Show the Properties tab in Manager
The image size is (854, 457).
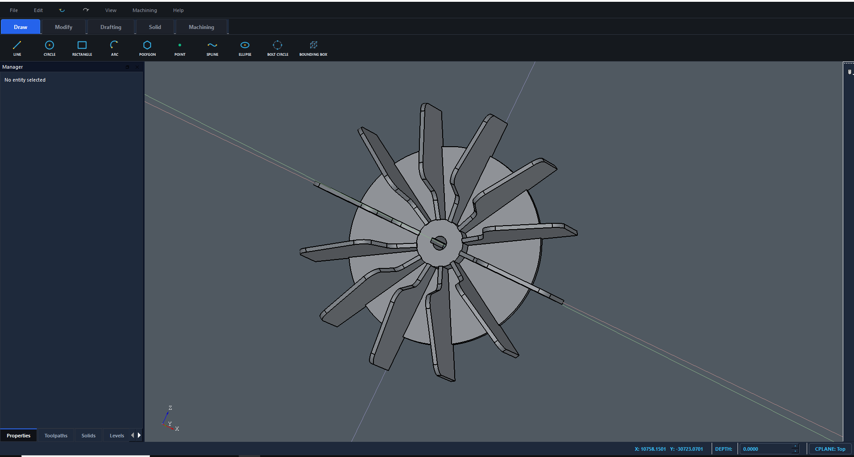(19, 436)
